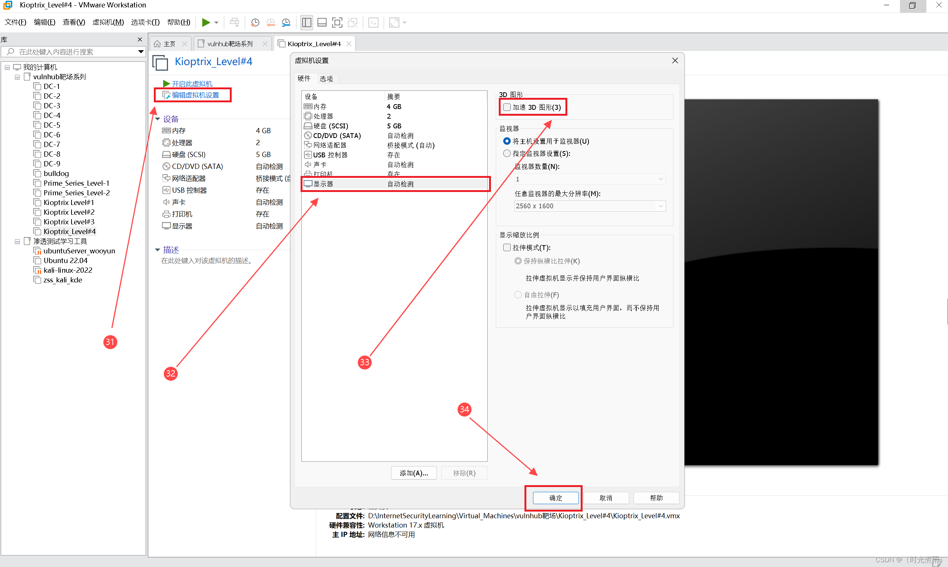Enable 拉伸模式 checkbox

(x=507, y=248)
